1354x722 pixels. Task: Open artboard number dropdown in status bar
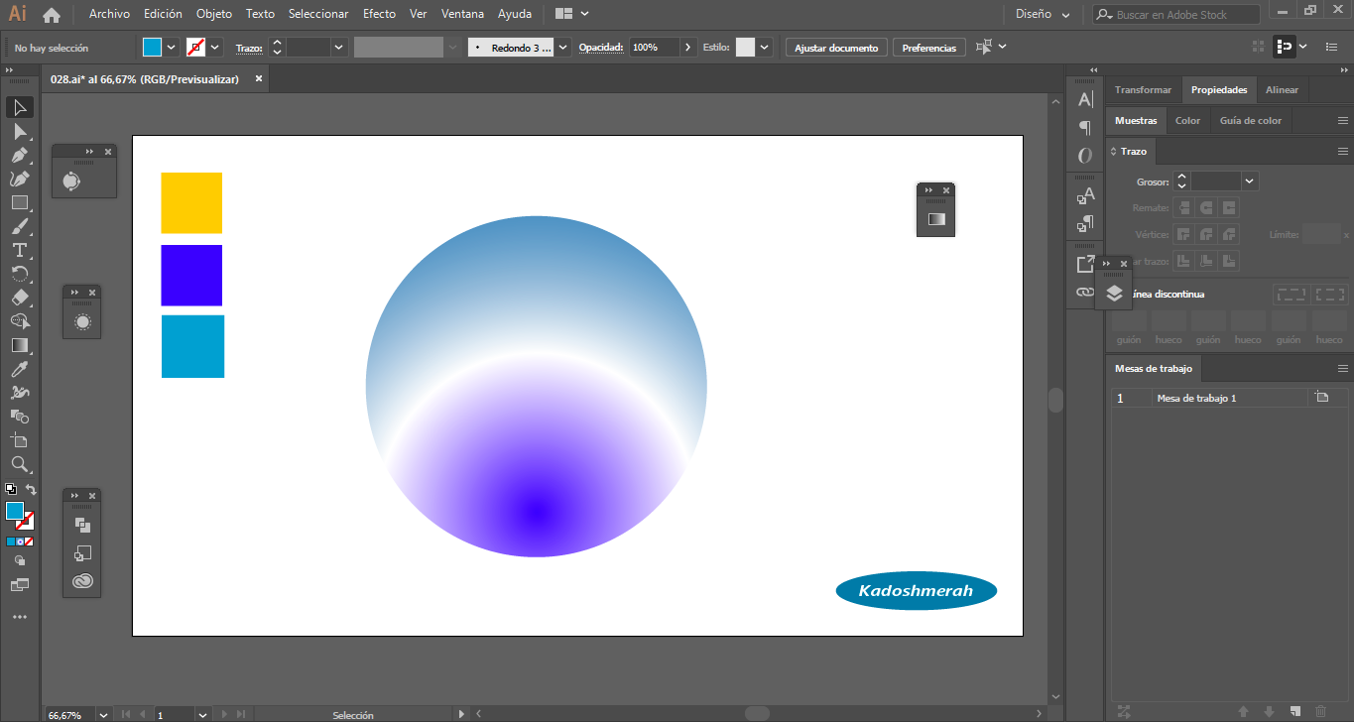tap(202, 714)
